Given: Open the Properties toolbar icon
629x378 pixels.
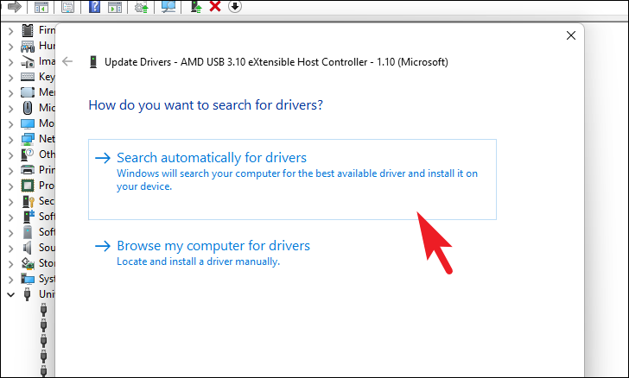Looking at the screenshot, I should (67, 7).
